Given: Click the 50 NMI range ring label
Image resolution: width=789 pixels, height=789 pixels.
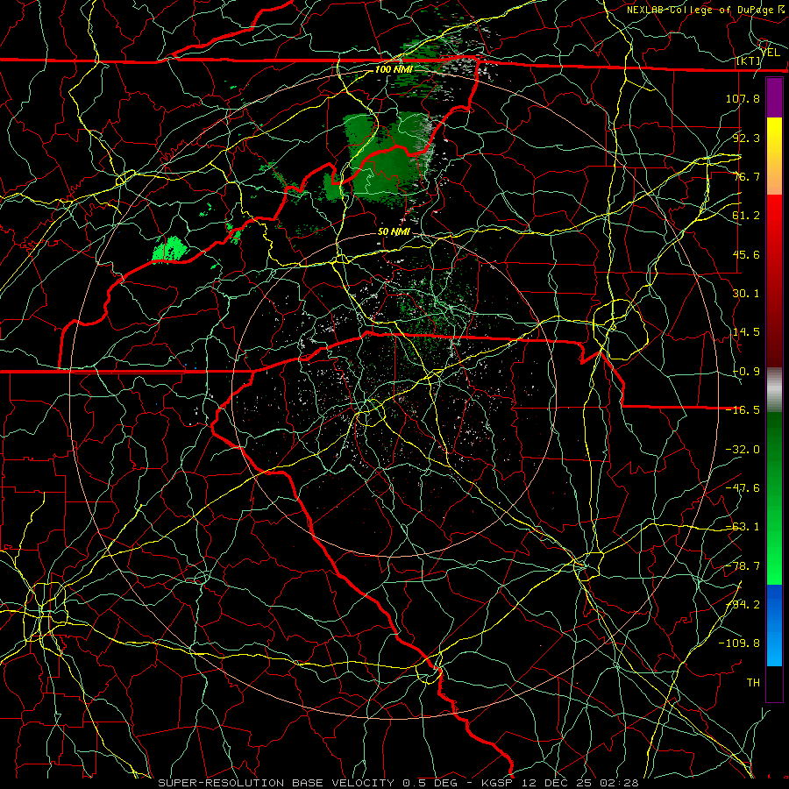Looking at the screenshot, I should tap(394, 232).
